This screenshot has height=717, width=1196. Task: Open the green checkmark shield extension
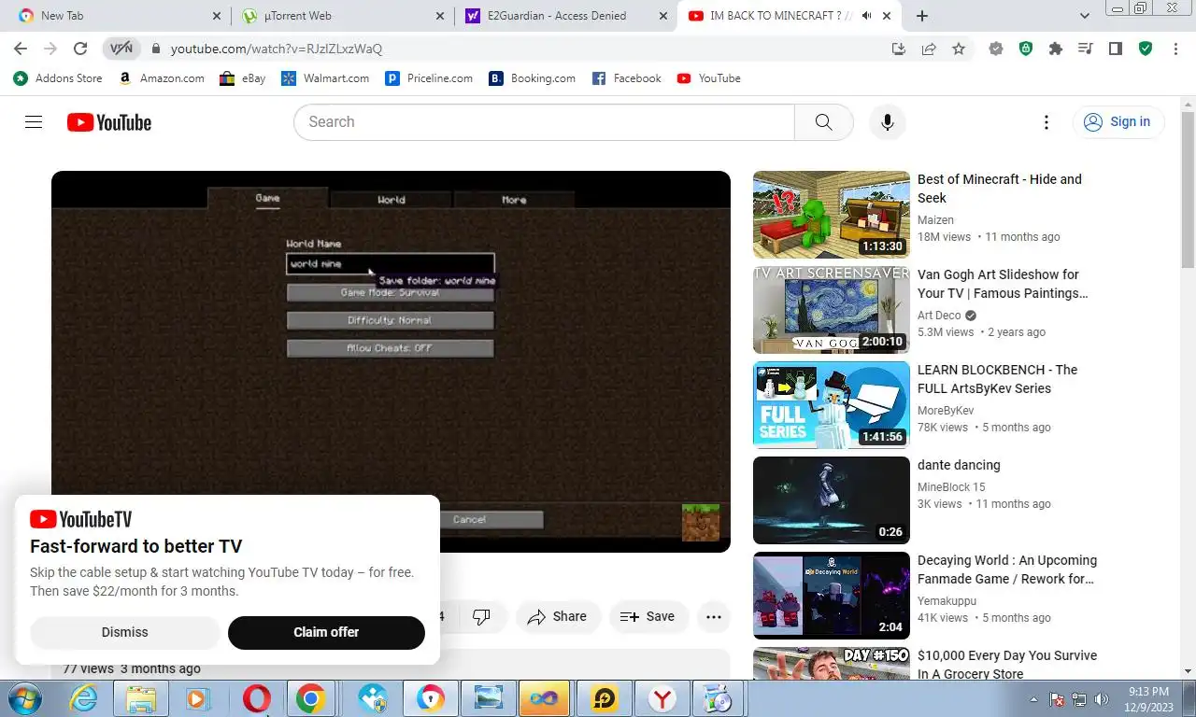pos(1146,49)
